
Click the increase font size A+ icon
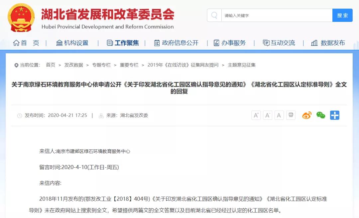(x=256, y=115)
